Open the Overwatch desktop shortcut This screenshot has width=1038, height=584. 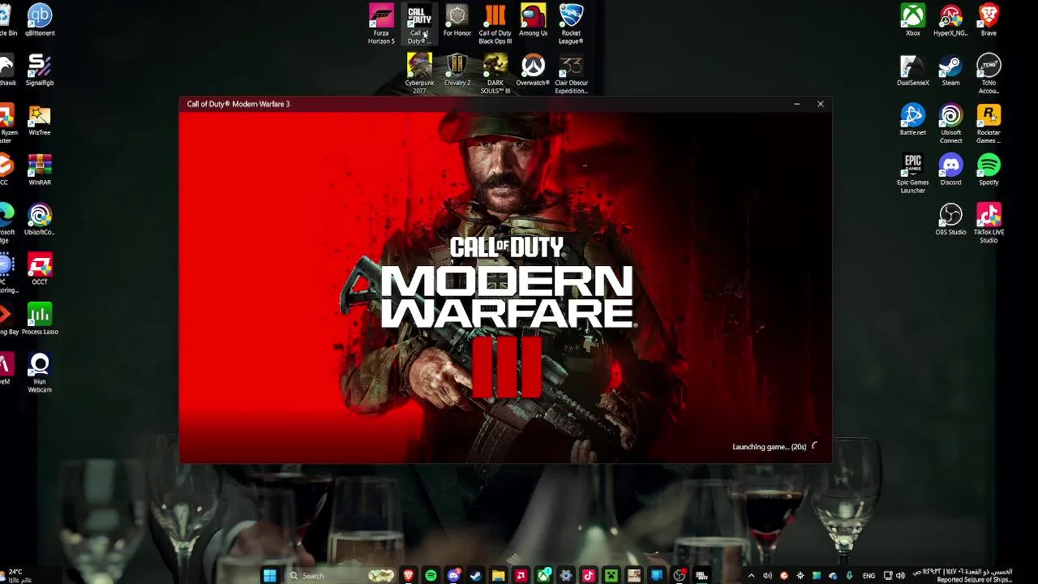(533, 71)
